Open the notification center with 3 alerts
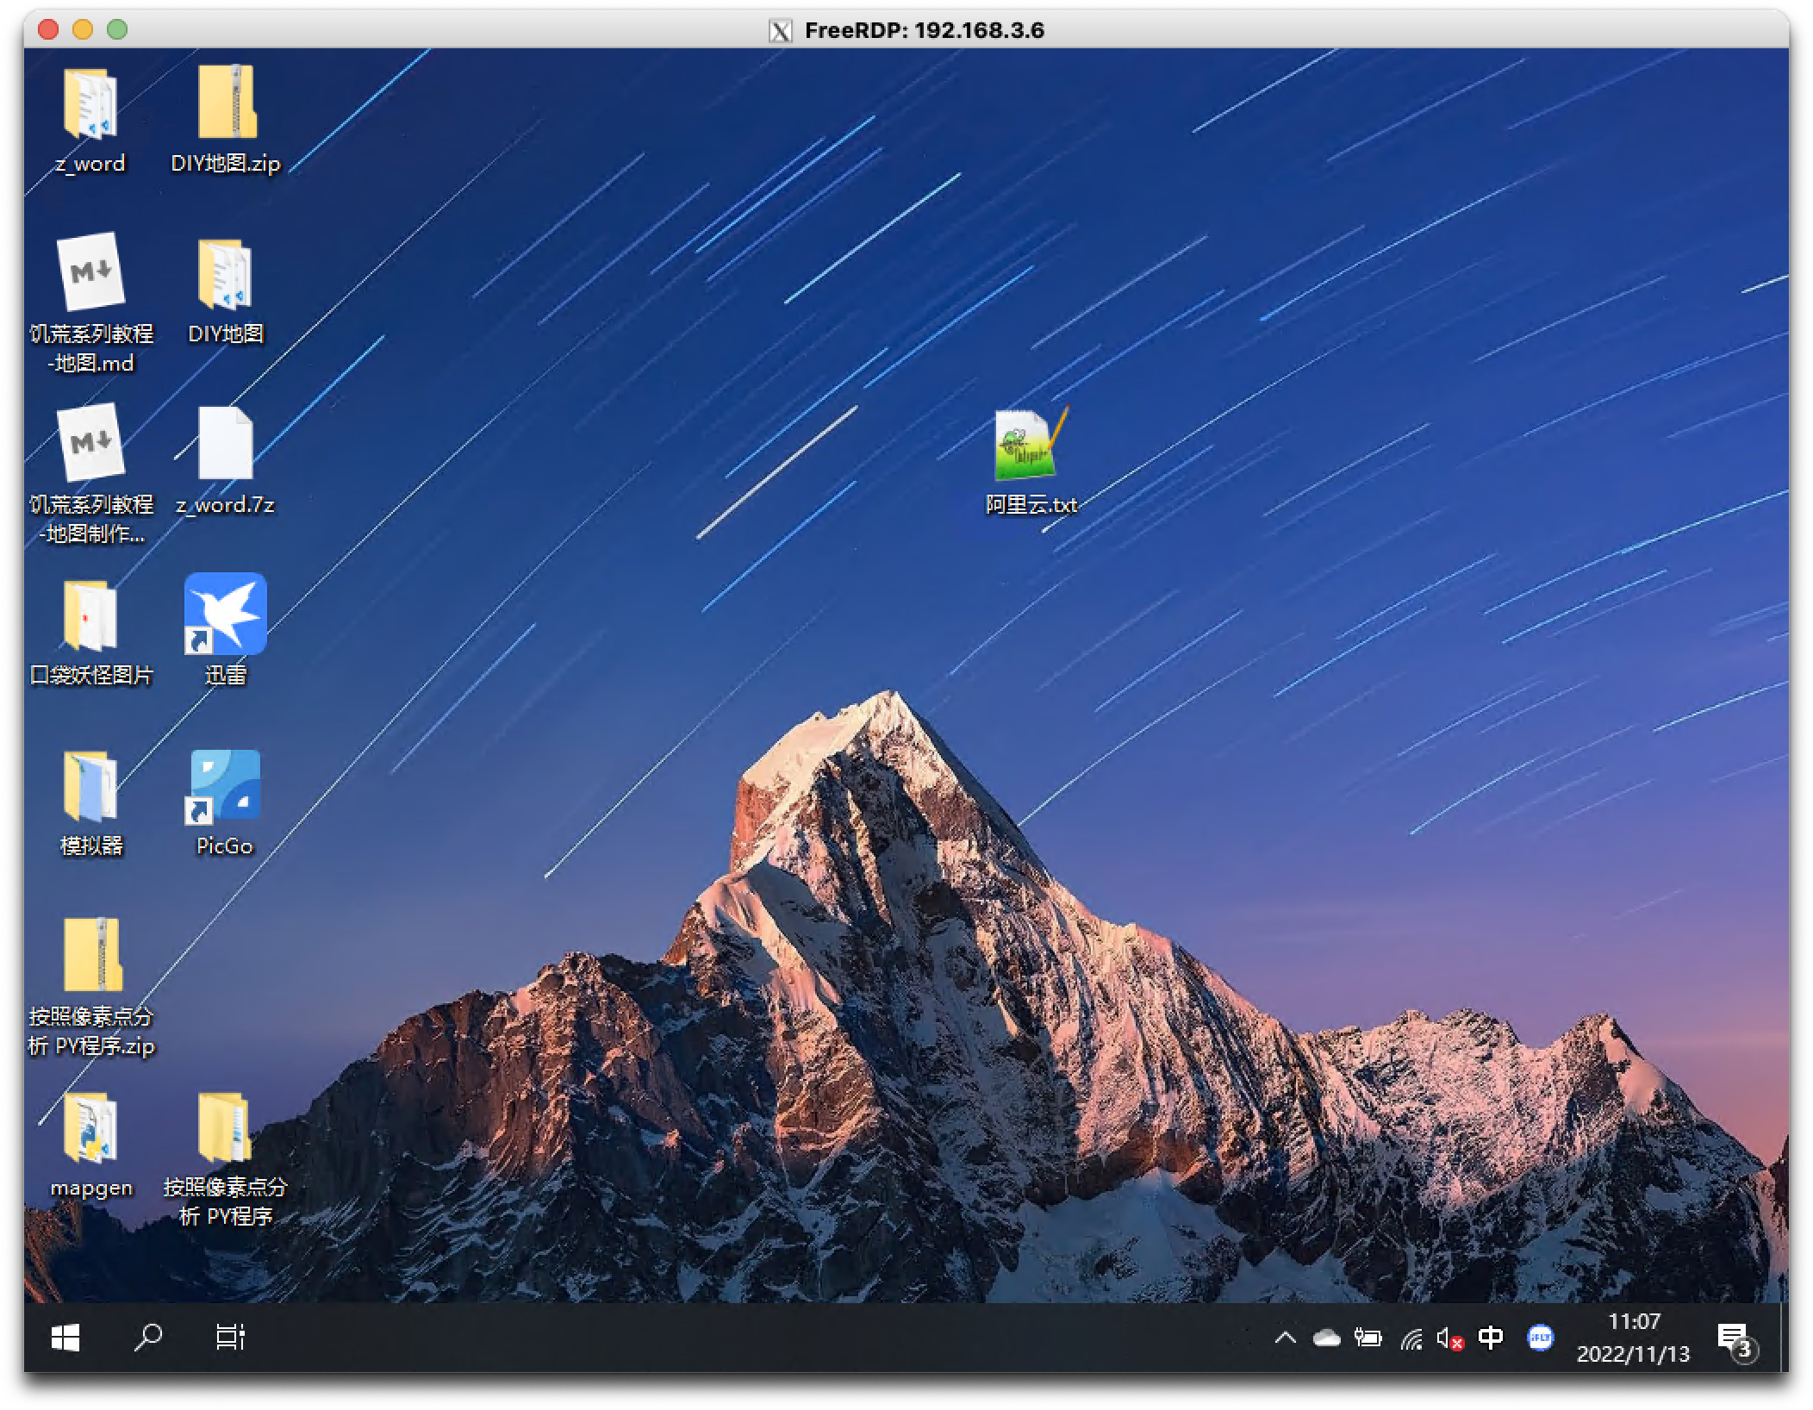Viewport: 1813px width, 1410px height. point(1735,1339)
